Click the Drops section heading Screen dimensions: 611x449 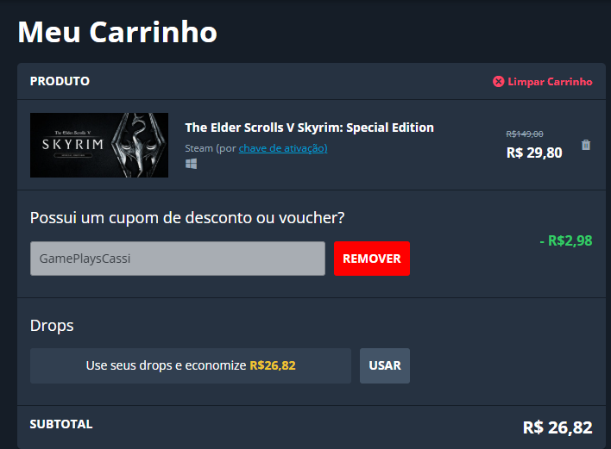[52, 325]
